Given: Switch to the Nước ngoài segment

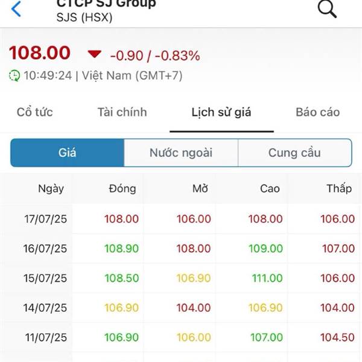Looking at the screenshot, I should tap(181, 153).
